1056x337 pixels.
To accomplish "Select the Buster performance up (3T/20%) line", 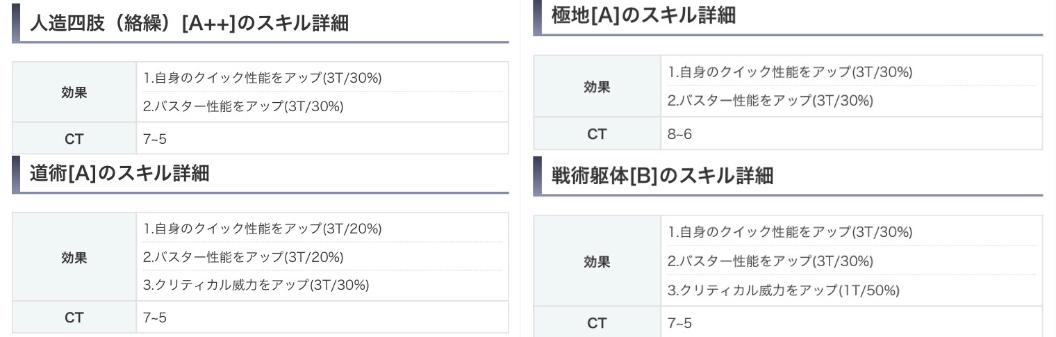I will 243,257.
